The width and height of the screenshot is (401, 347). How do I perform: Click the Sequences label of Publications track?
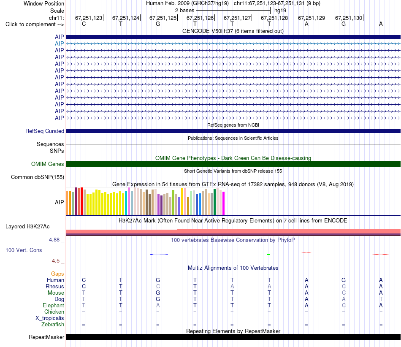(x=50, y=144)
